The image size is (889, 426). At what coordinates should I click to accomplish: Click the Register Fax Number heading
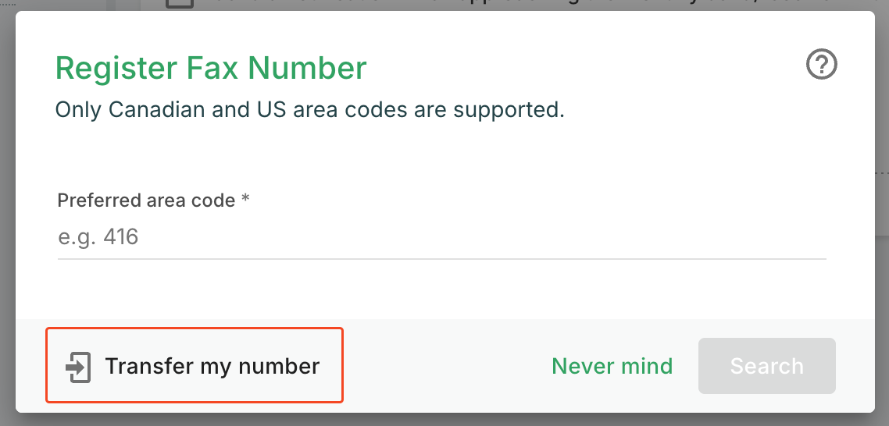click(x=211, y=69)
